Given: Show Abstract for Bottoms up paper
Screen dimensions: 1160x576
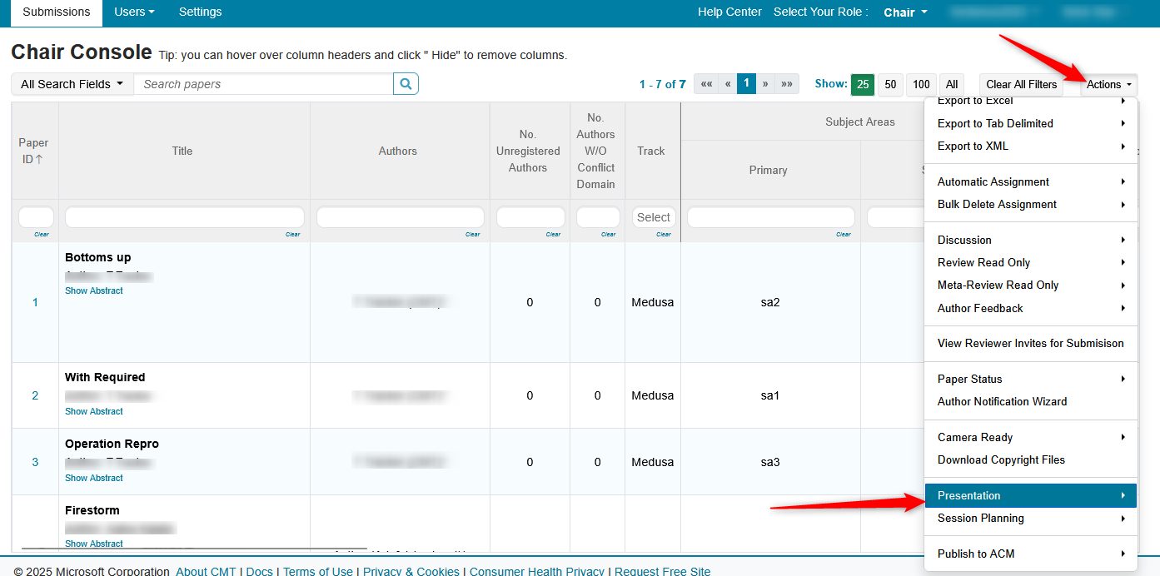Looking at the screenshot, I should click(94, 290).
